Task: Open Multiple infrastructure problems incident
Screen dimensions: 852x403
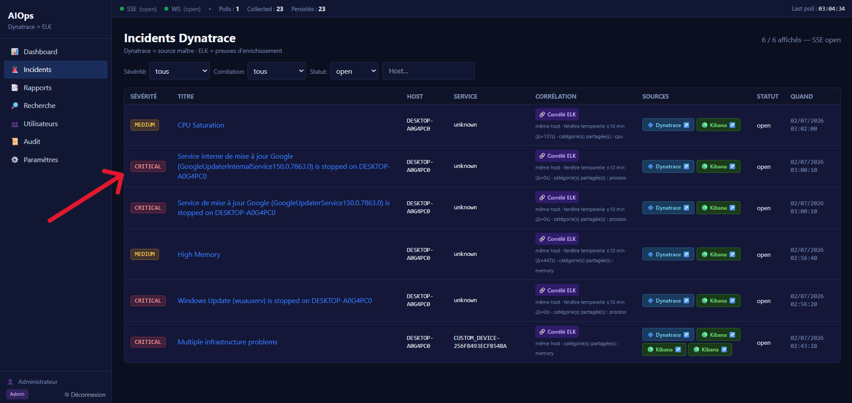Action: tap(227, 342)
